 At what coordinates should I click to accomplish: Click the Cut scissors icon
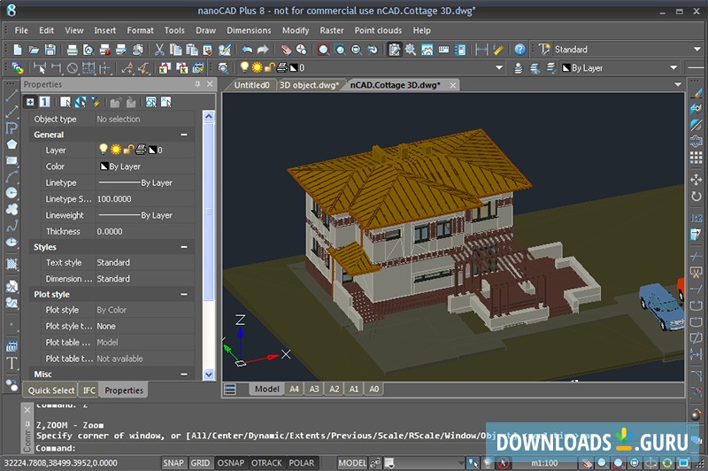[x=160, y=50]
